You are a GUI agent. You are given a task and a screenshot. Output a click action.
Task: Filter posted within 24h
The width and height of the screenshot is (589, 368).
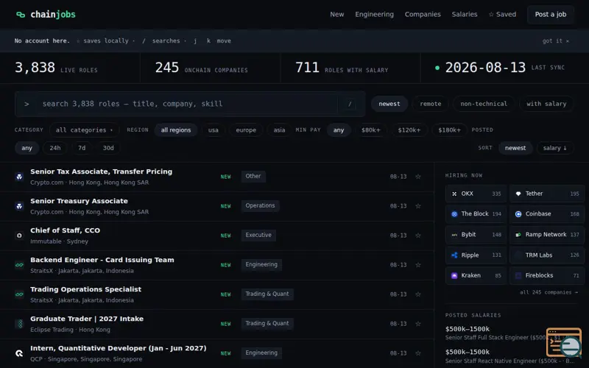tap(54, 148)
